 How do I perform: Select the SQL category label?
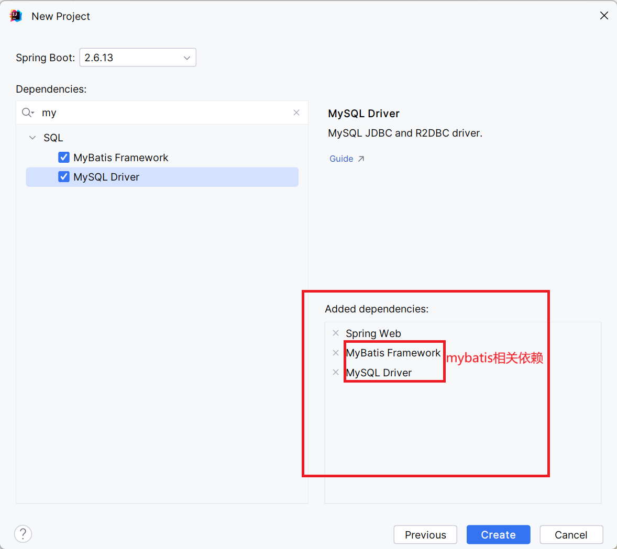[x=53, y=138]
